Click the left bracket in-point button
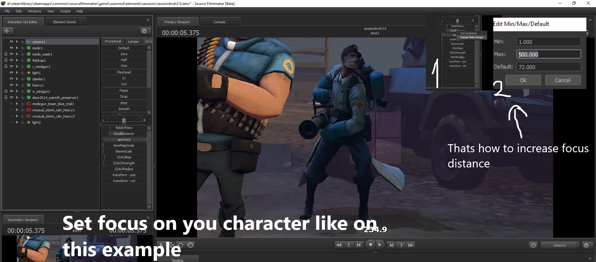Screen dimensions: 596x262 (x=349, y=245)
